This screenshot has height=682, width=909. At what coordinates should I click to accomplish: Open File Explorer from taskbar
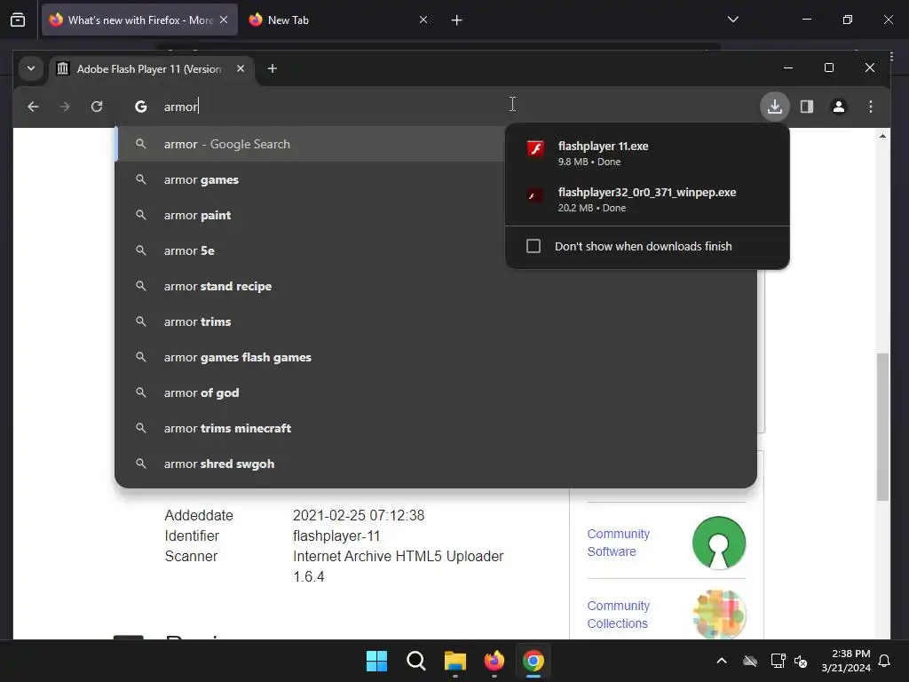pyautogui.click(x=455, y=661)
